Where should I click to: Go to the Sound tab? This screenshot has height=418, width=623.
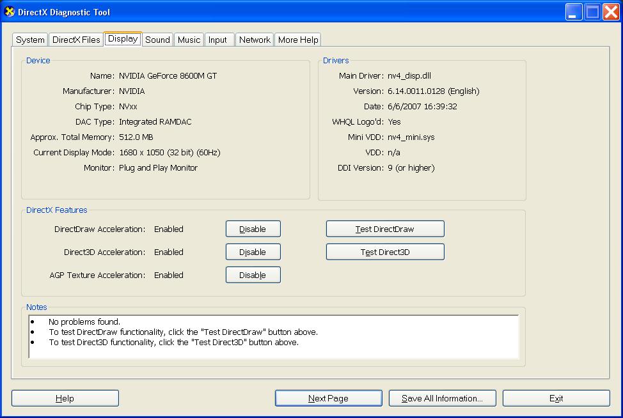coord(157,40)
